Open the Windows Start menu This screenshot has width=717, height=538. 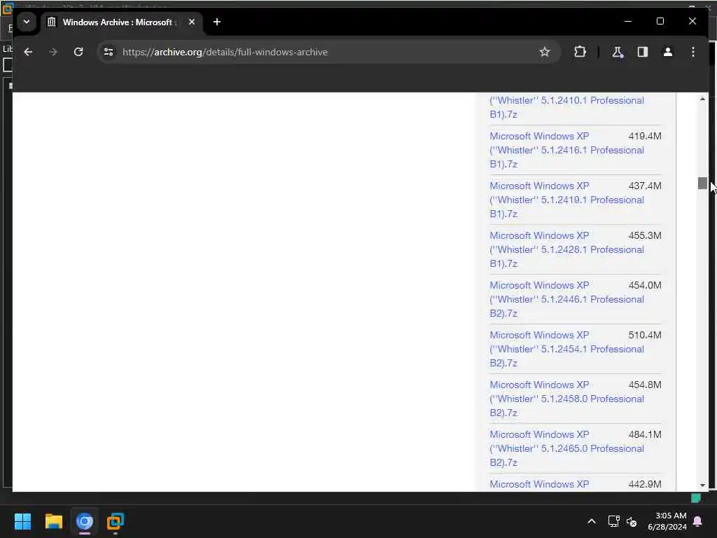22,521
